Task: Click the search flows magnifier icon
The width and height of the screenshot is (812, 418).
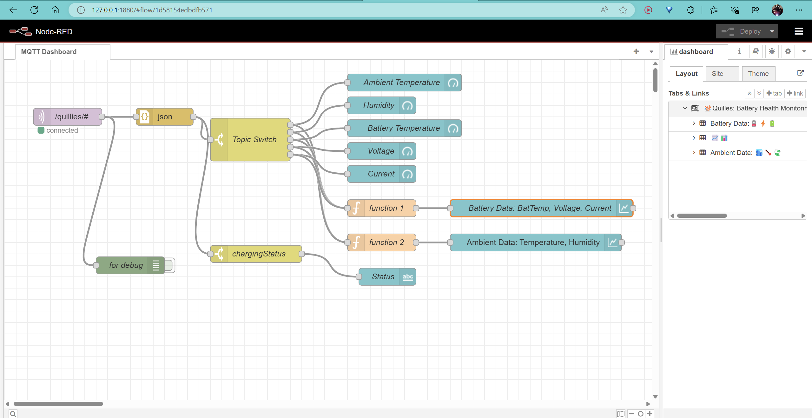Action: pyautogui.click(x=13, y=414)
